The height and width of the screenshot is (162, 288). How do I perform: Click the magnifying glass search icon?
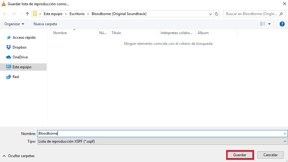(x=281, y=14)
